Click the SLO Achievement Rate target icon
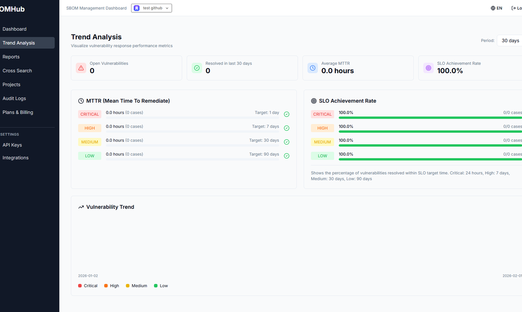The height and width of the screenshot is (312, 522). (428, 68)
